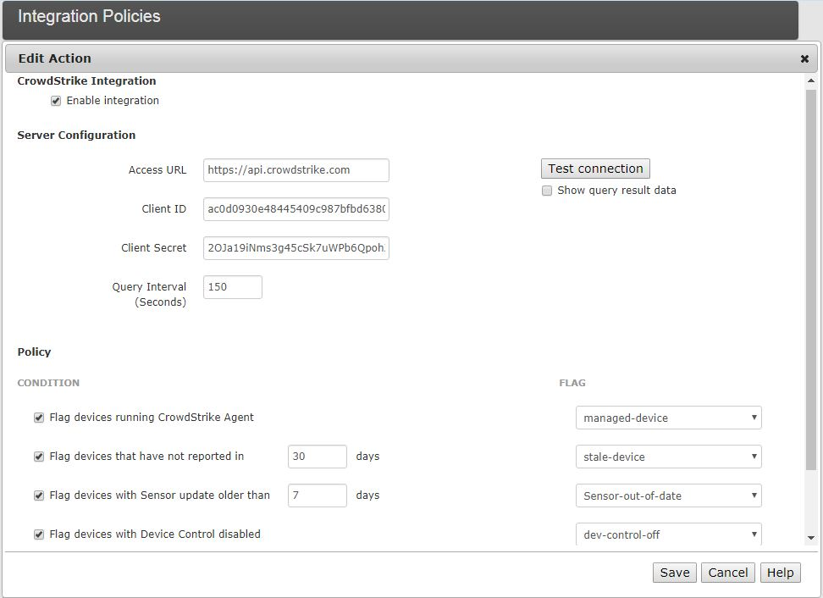Open Help for this dialog
This screenshot has height=598, width=823.
780,573
